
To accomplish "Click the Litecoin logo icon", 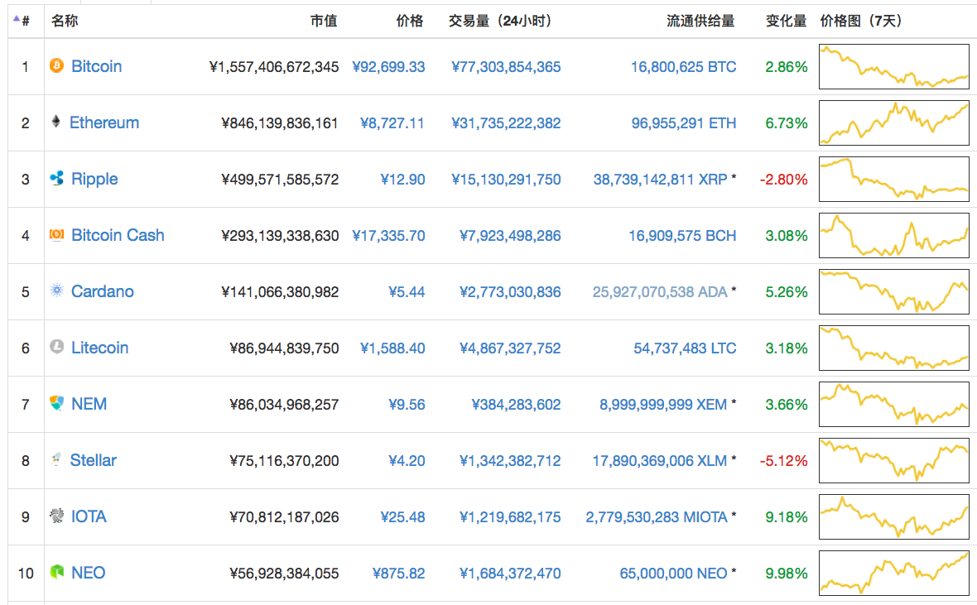I will click(56, 348).
